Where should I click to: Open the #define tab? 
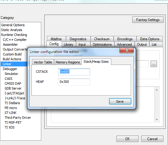56,39
